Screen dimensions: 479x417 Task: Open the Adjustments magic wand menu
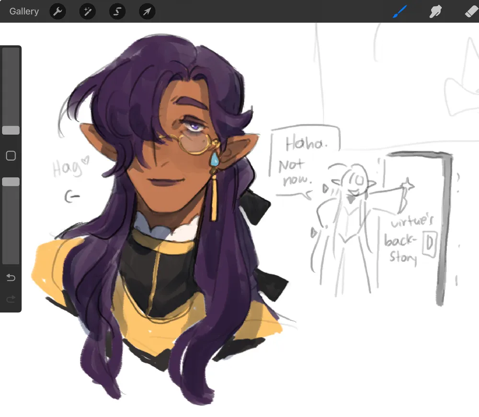[87, 11]
